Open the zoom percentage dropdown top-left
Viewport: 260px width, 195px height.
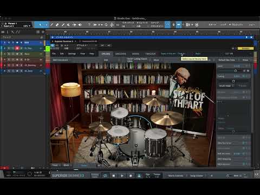click(x=27, y=26)
